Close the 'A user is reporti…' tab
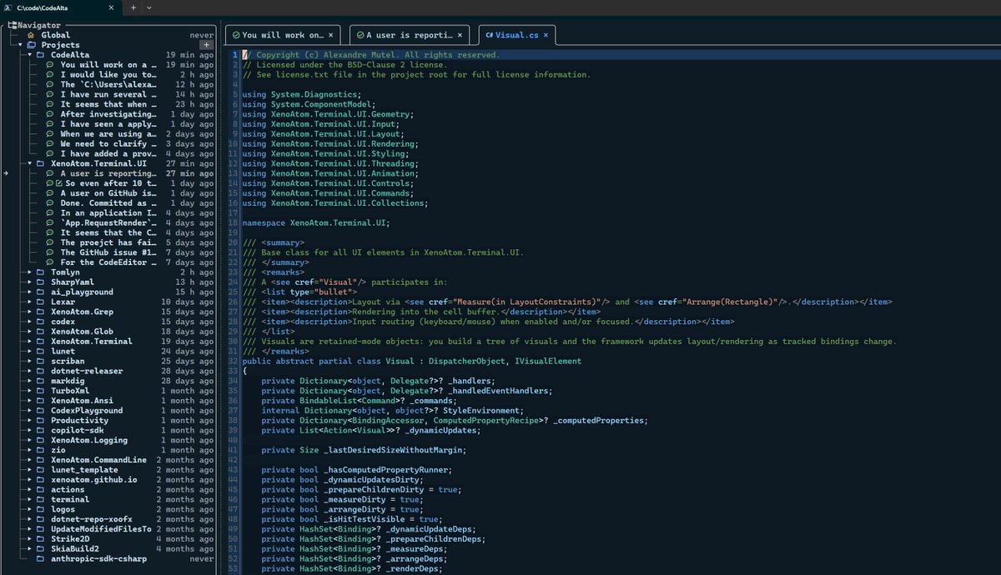1001x575 pixels. click(458, 35)
